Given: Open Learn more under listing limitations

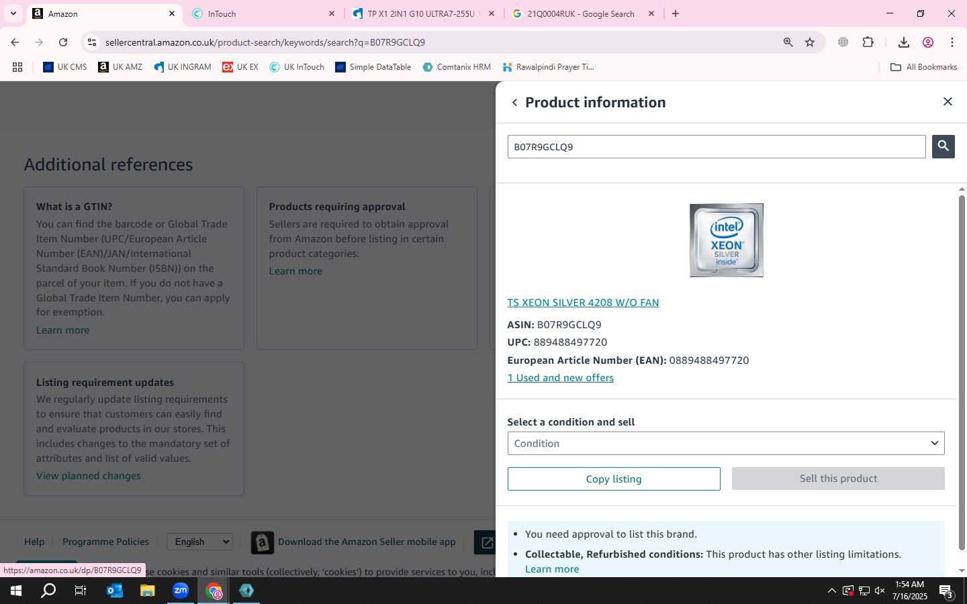Looking at the screenshot, I should click(x=552, y=569).
